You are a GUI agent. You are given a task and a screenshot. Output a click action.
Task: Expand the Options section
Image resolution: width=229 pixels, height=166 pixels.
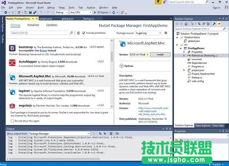point(122,66)
